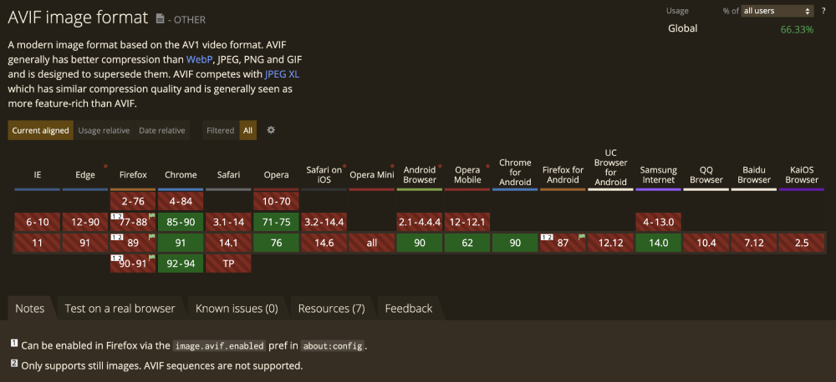
Task: Click the question mark help icon
Action: click(x=823, y=11)
